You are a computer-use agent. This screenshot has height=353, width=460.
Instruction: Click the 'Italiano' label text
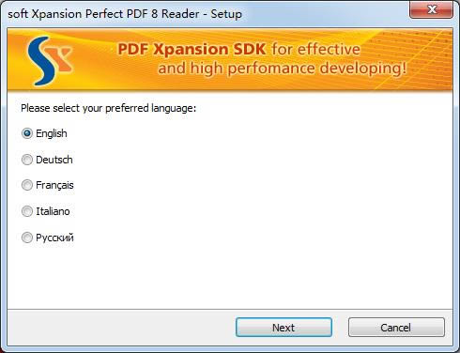[x=53, y=211]
